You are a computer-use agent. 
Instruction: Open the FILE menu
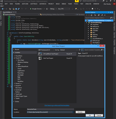[2, 4]
